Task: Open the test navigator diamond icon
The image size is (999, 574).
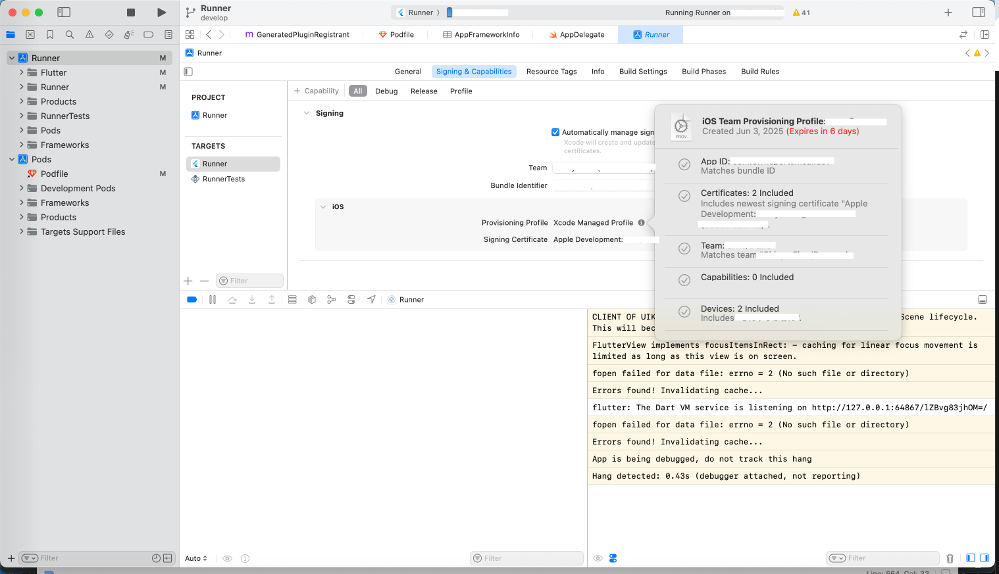Action: pyautogui.click(x=109, y=34)
